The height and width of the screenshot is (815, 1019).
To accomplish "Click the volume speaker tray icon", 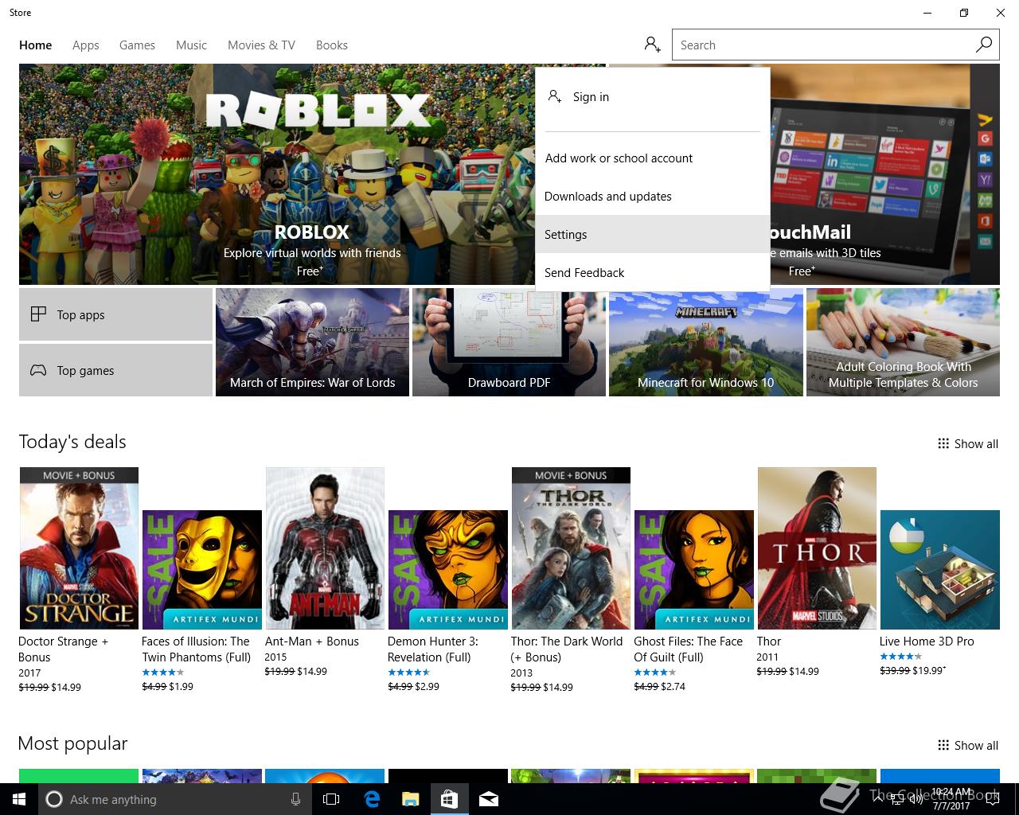I will 916,799.
